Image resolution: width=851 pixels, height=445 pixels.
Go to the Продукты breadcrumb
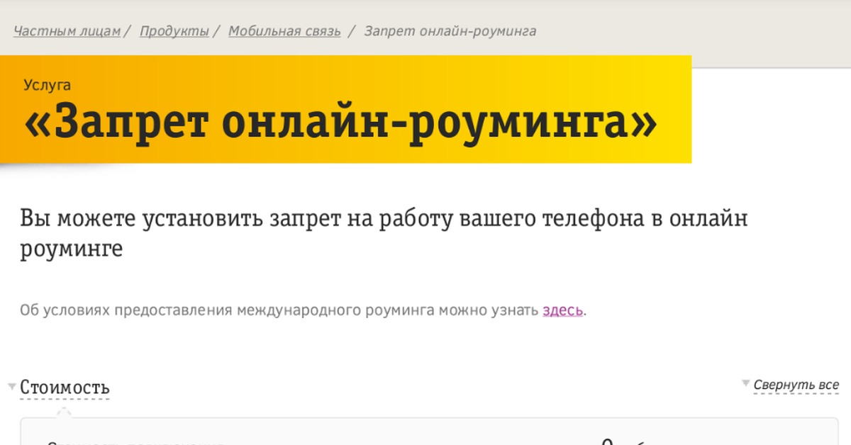click(174, 31)
